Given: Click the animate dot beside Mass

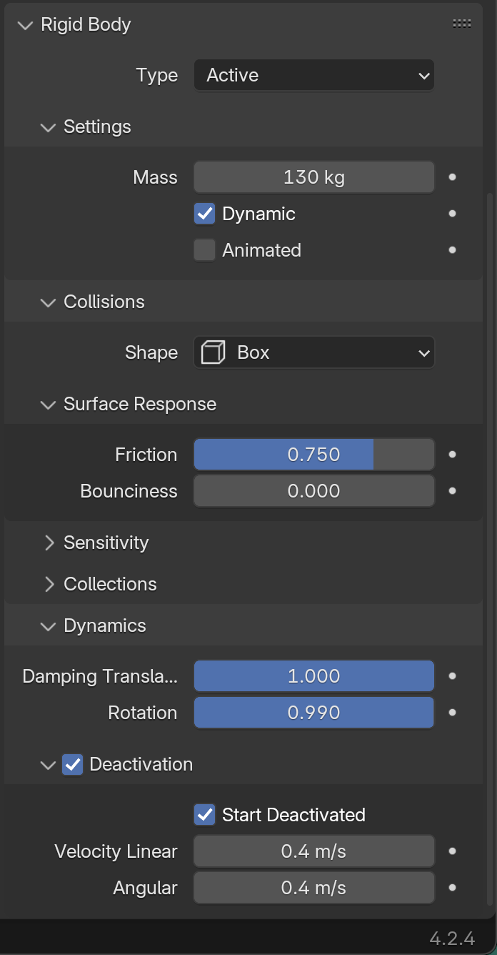Looking at the screenshot, I should click(452, 177).
